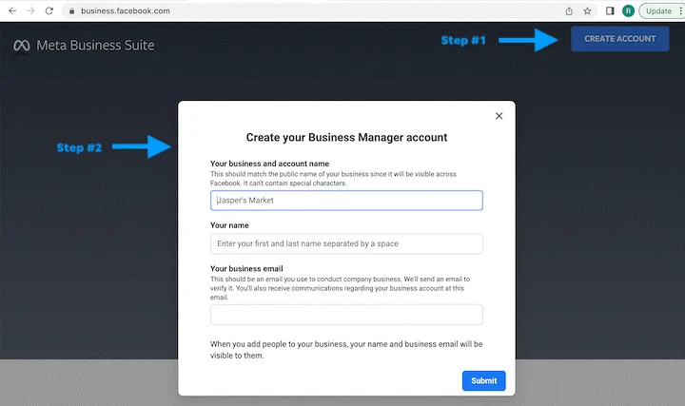Click the Meta Business Suite title text

pos(95,46)
